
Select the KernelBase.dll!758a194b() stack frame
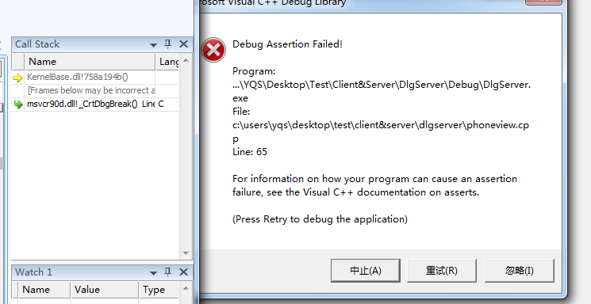tap(95, 77)
